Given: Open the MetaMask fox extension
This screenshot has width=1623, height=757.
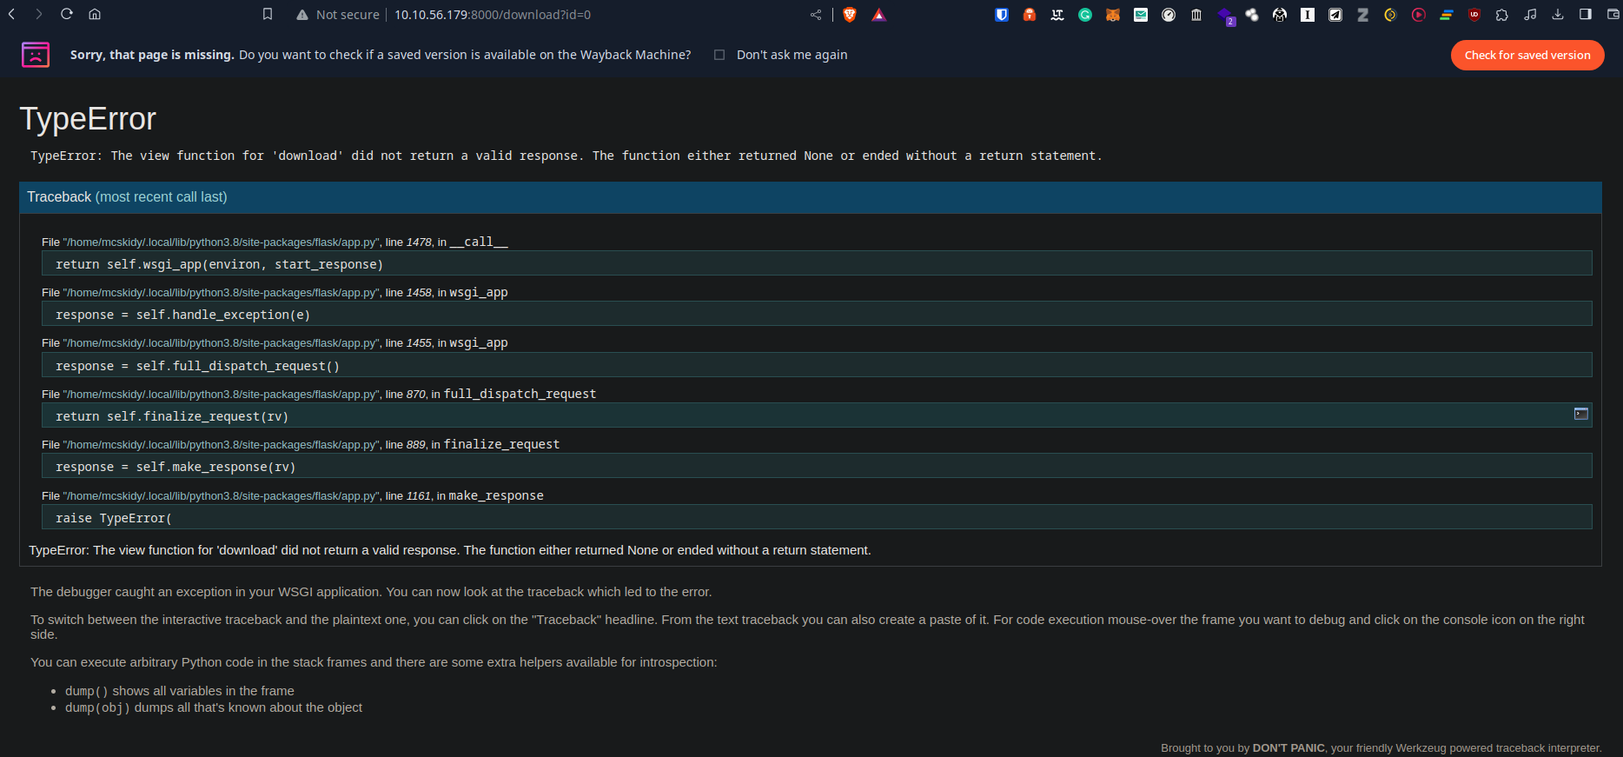Looking at the screenshot, I should [1113, 15].
